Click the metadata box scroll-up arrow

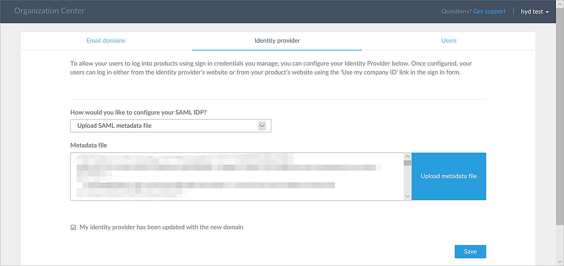pos(407,157)
